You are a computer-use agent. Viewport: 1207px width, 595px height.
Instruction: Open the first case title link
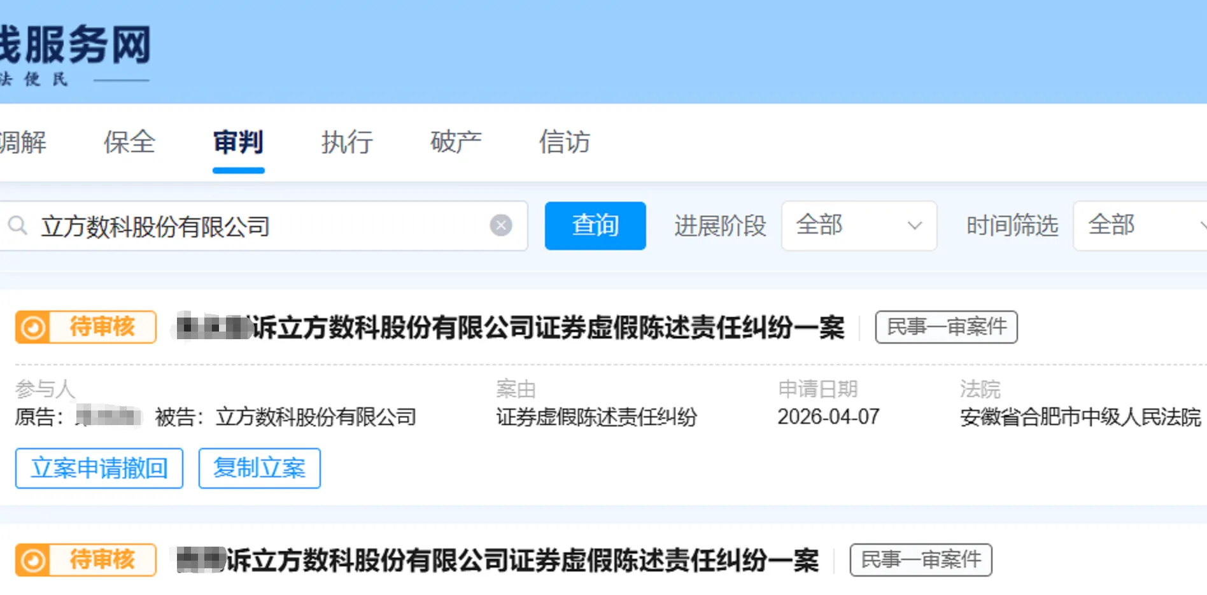(509, 326)
